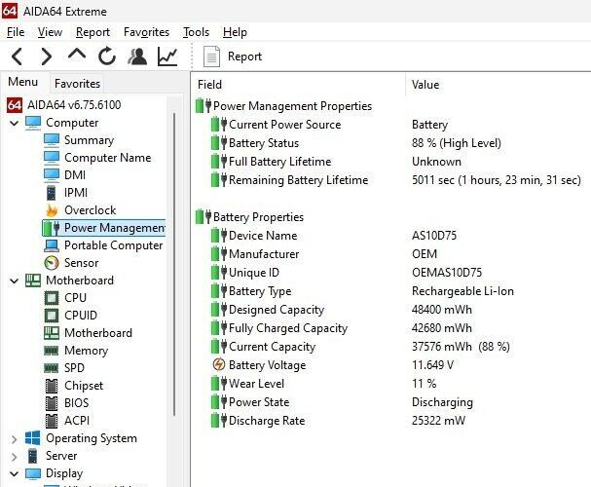The image size is (591, 487).
Task: Click the Battery Voltage lightning icon
Action: pos(219,364)
